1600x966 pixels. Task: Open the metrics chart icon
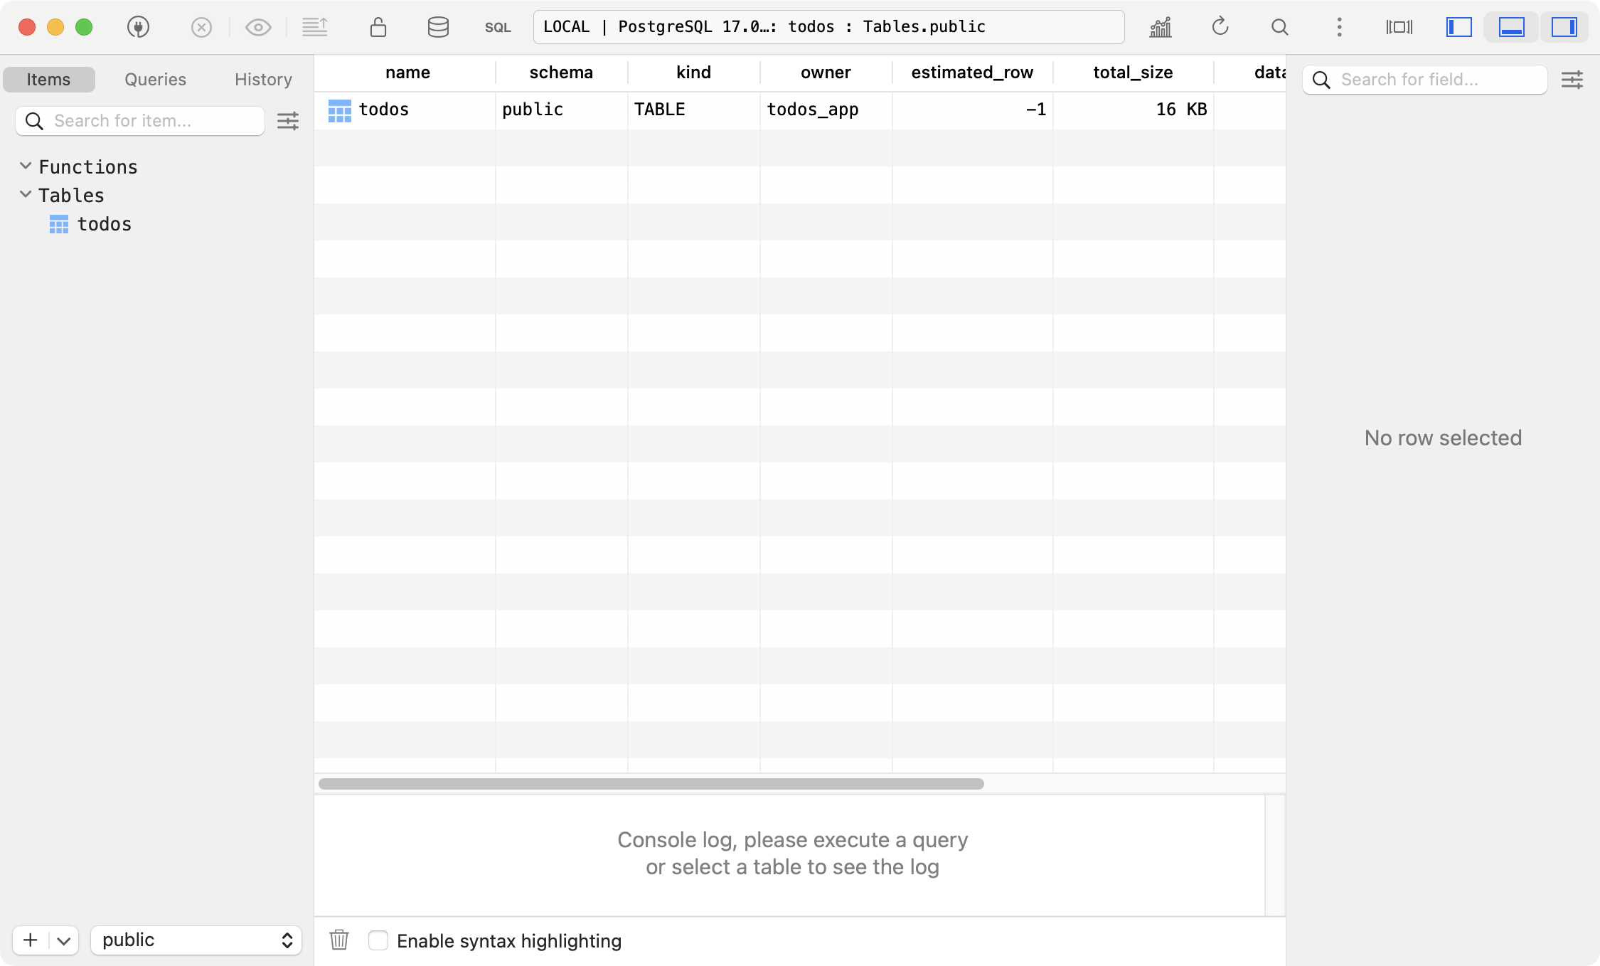(x=1161, y=27)
